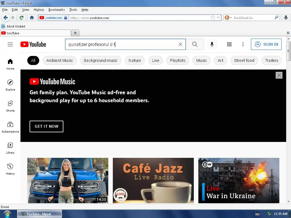The image size is (291, 218).
Task: Click the YouTube logo
Action: 33,44
